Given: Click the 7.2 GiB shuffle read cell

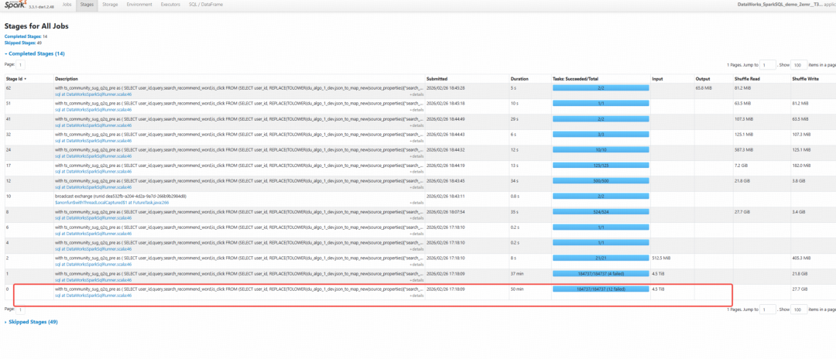Looking at the screenshot, I should (742, 165).
